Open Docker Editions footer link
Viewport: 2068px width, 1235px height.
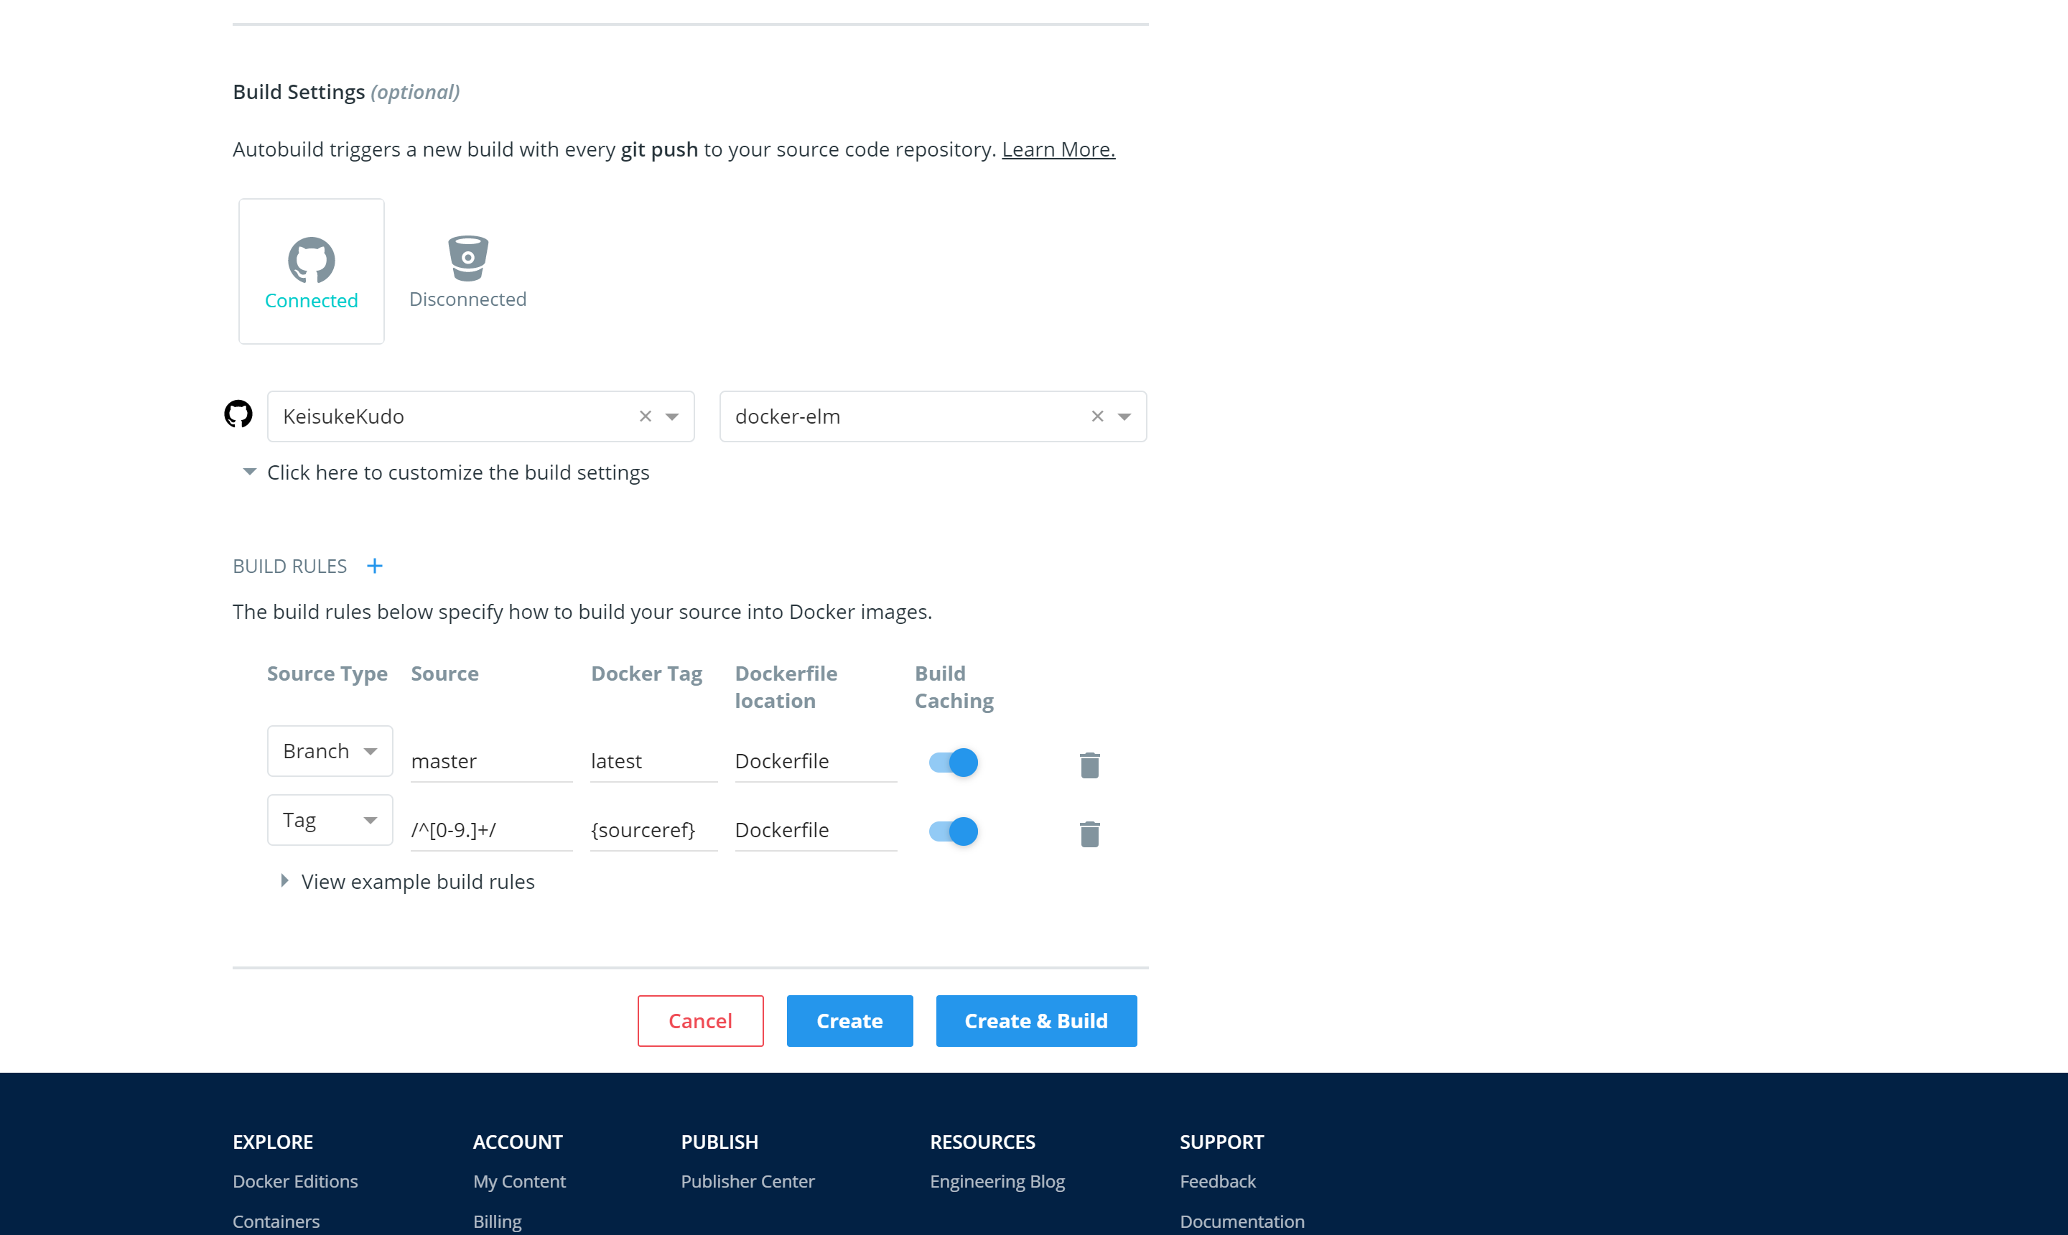294,1181
